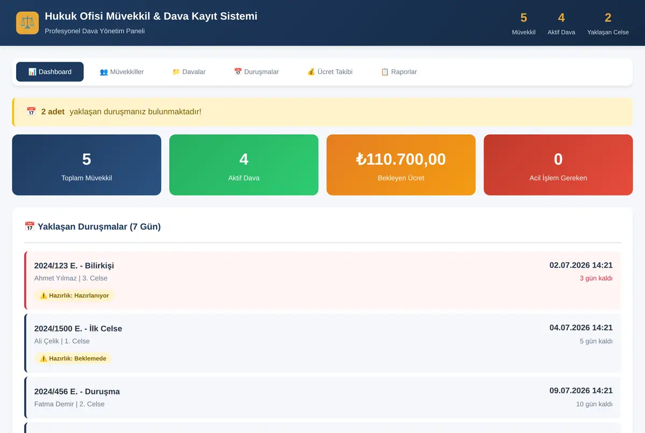Click the "10 gün kaldı" text

pos(594,404)
